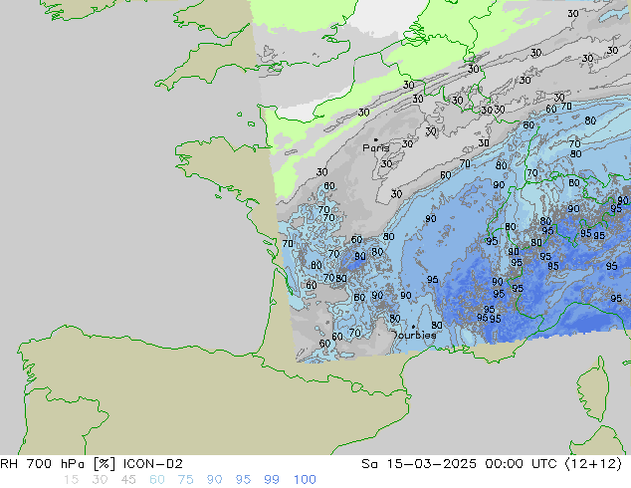The image size is (631, 488).
Task: Click the 90 label inside the dark-blue patch
Action: click(x=359, y=257)
